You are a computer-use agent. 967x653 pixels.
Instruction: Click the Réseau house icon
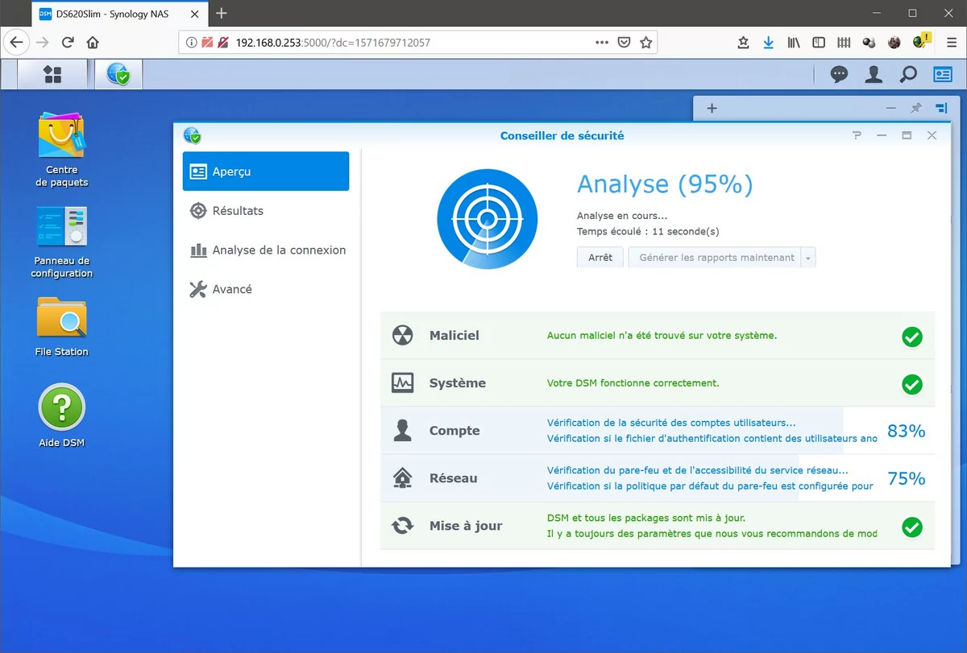click(x=402, y=478)
